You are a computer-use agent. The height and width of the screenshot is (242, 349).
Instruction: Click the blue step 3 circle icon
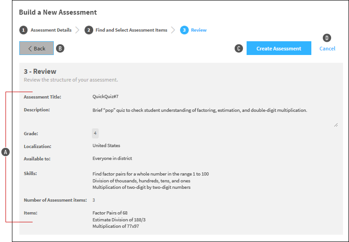click(x=184, y=30)
